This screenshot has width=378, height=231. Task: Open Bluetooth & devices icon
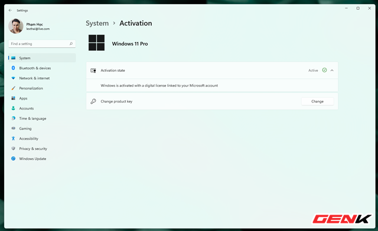click(14, 68)
